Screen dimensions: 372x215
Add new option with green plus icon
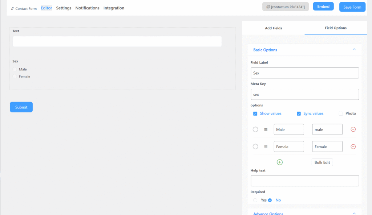279,162
